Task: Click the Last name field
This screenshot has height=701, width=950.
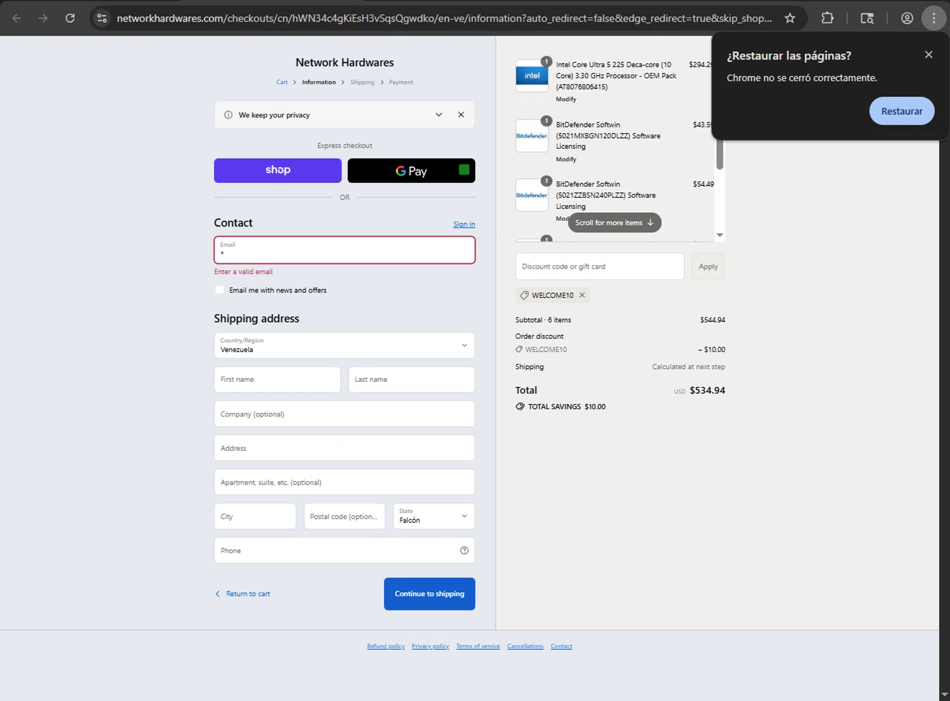Action: point(412,379)
